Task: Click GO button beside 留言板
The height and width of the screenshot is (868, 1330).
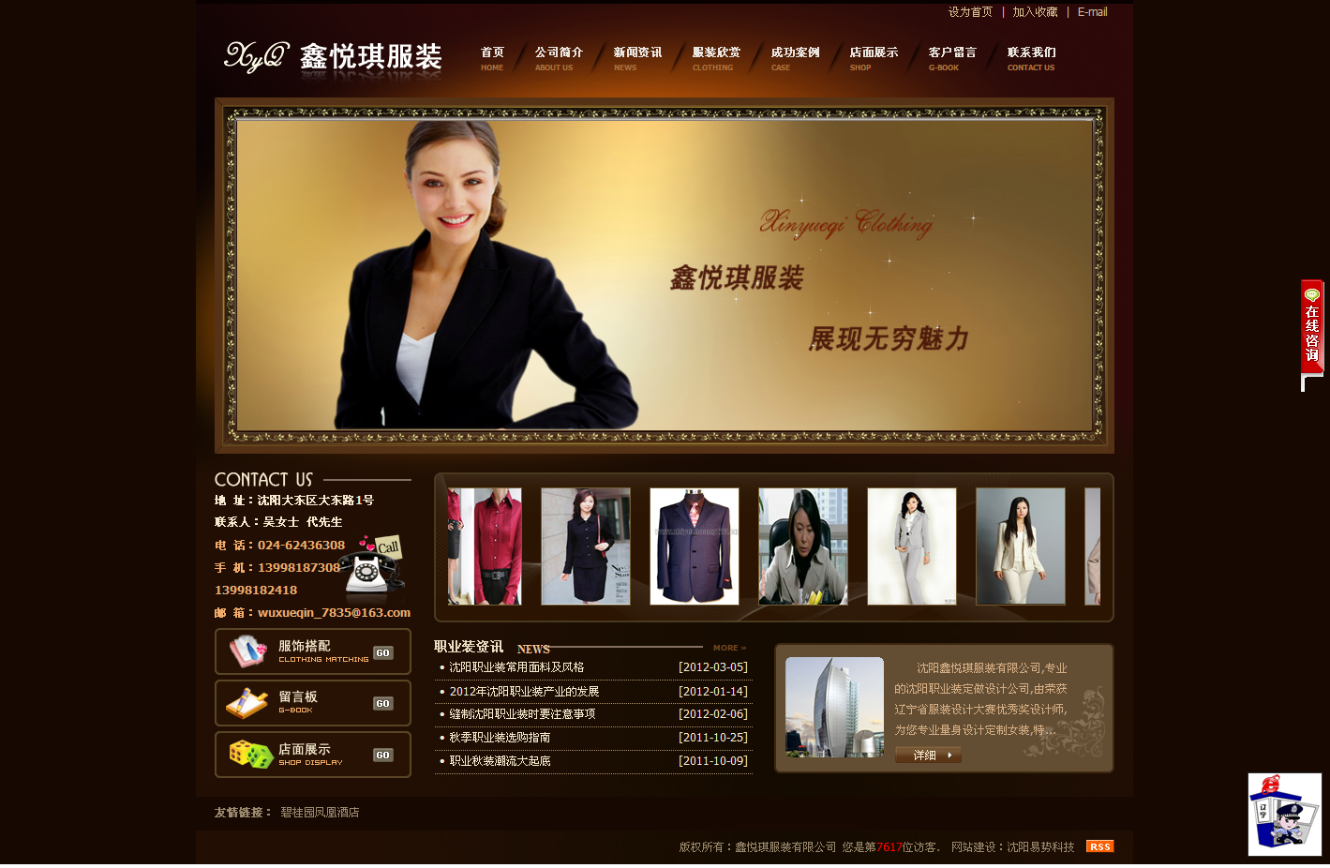Action: [x=383, y=704]
